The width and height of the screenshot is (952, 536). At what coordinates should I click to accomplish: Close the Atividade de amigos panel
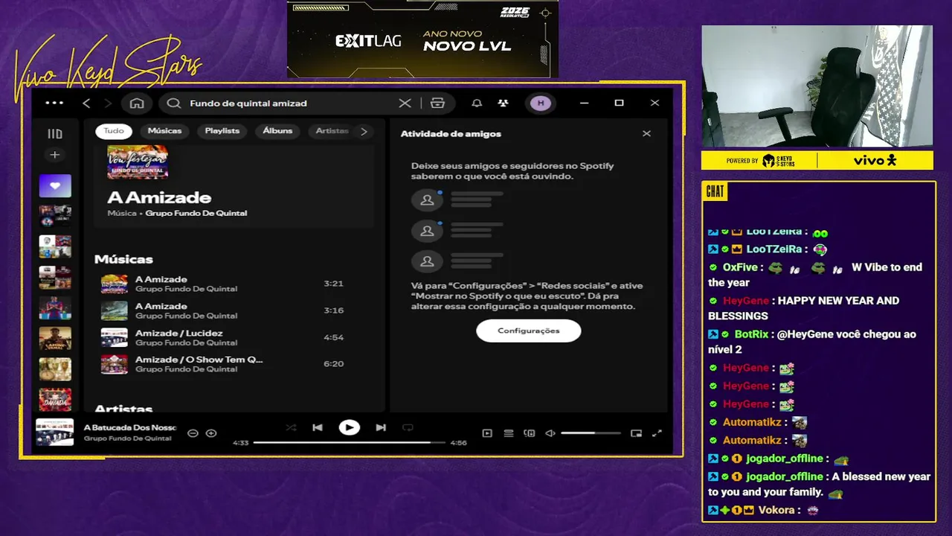646,133
